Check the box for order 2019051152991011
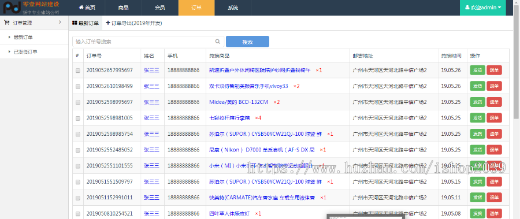 coord(78,198)
